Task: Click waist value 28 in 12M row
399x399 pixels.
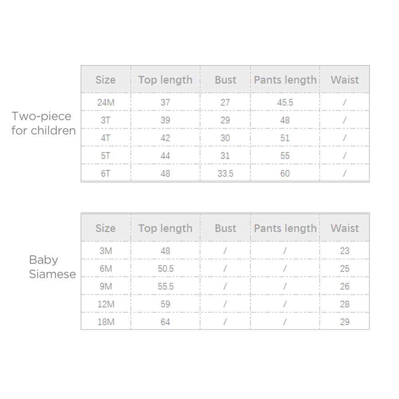Action: pyautogui.click(x=345, y=304)
